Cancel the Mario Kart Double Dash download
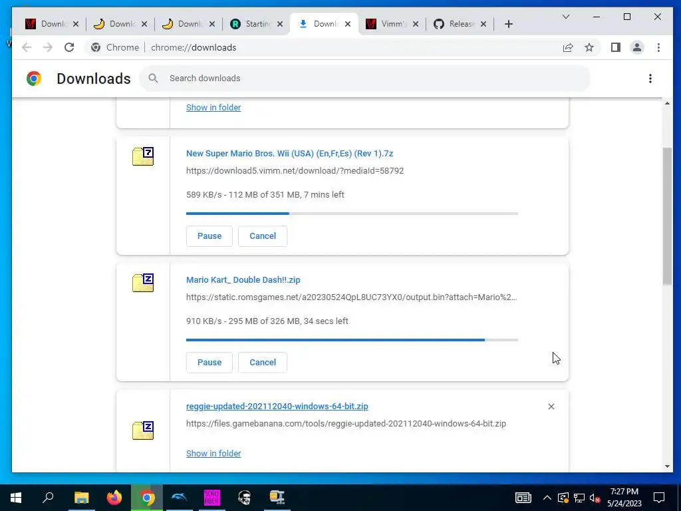This screenshot has width=681, height=511. click(263, 363)
